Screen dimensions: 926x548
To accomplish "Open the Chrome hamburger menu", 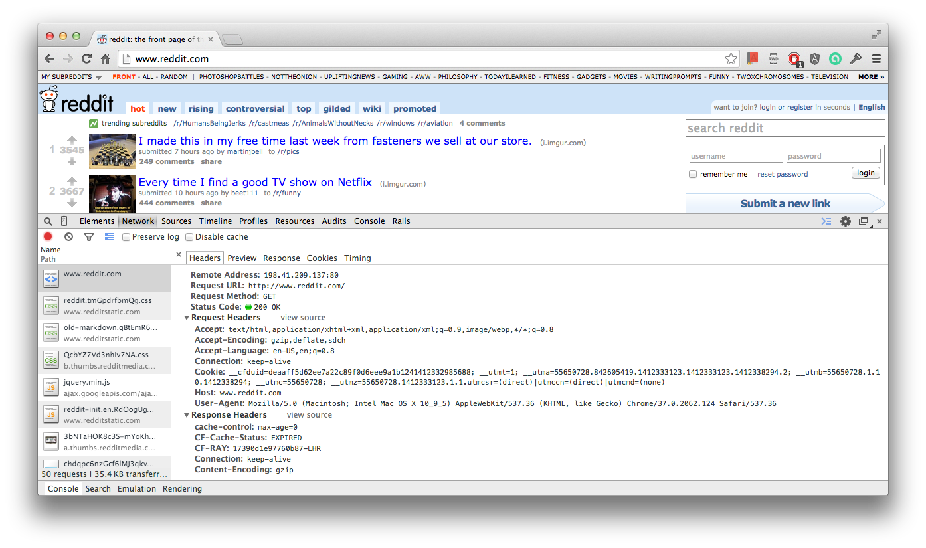I will click(x=876, y=58).
